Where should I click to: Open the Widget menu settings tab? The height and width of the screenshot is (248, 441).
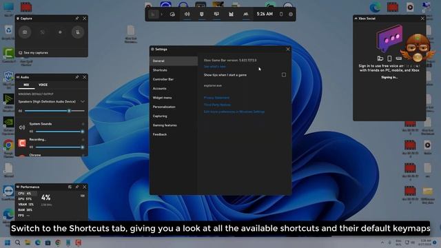(x=174, y=98)
